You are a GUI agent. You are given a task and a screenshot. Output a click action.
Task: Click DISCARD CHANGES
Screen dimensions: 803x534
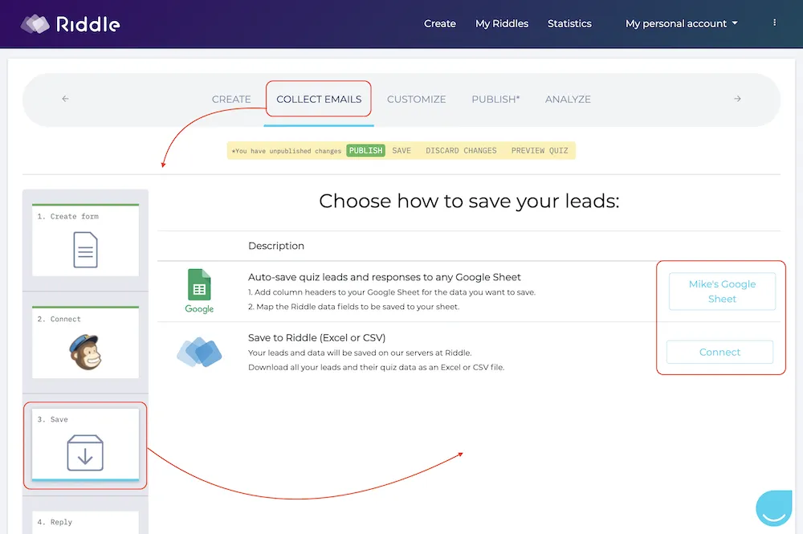click(x=461, y=150)
